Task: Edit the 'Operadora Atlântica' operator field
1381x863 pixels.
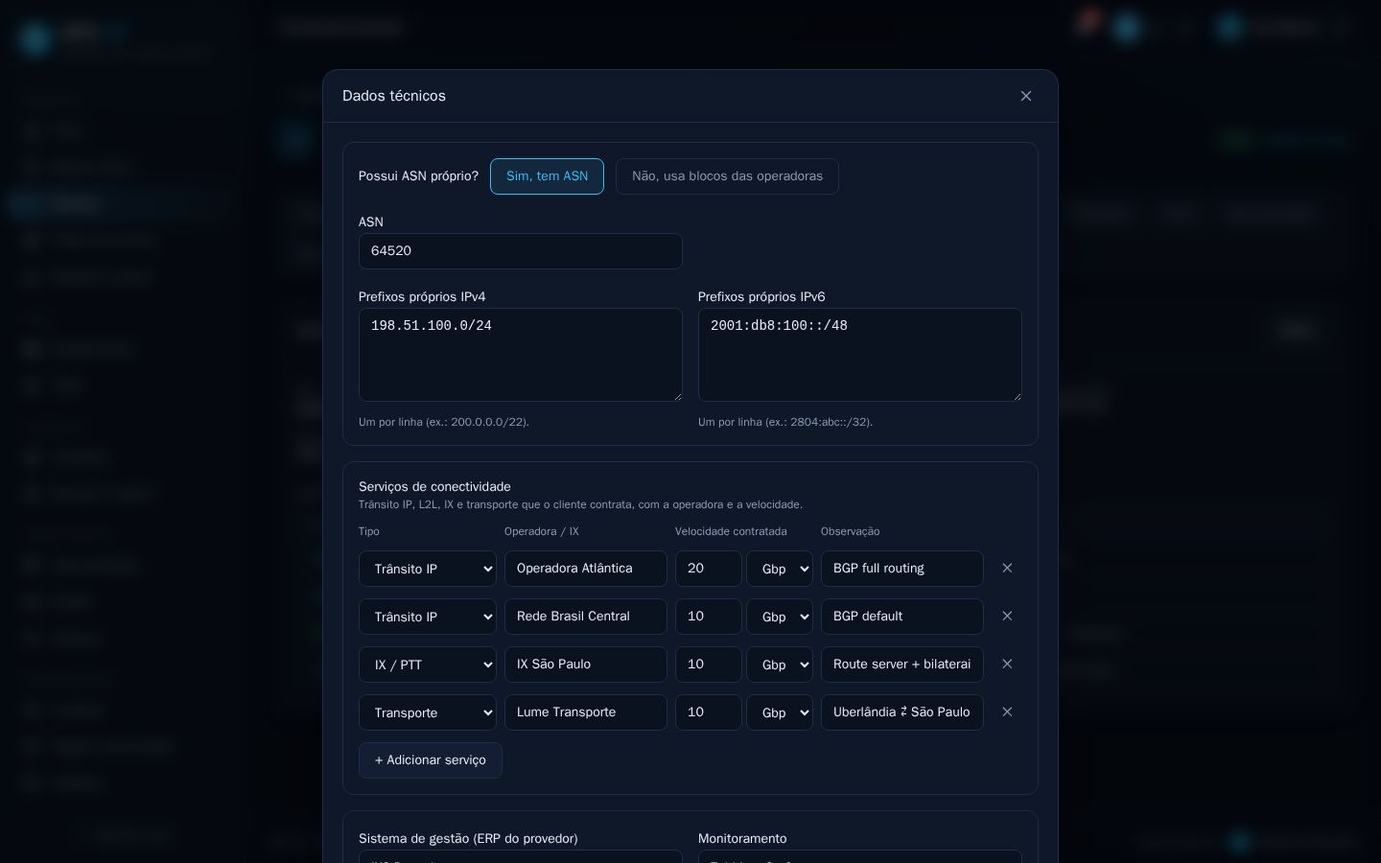Action: point(586,569)
